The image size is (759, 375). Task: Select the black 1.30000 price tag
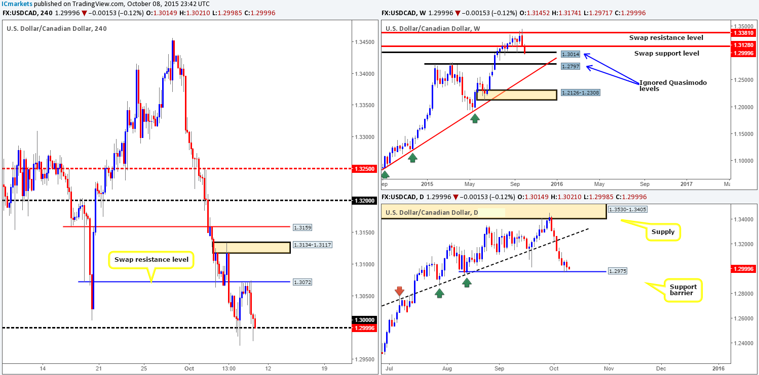[364, 320]
